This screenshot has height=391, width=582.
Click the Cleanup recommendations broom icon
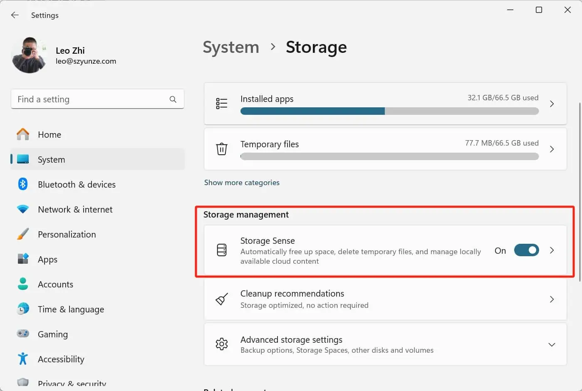pos(222,299)
